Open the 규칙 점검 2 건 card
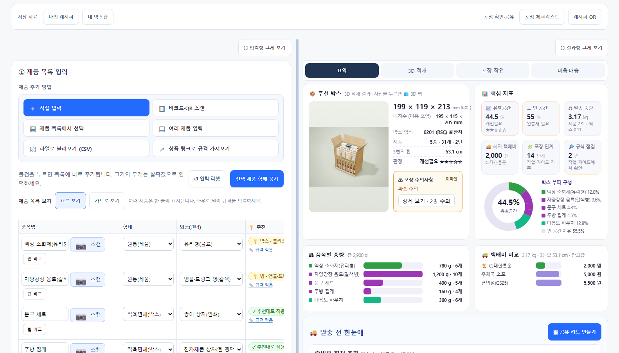The width and height of the screenshot is (619, 353). point(583,157)
